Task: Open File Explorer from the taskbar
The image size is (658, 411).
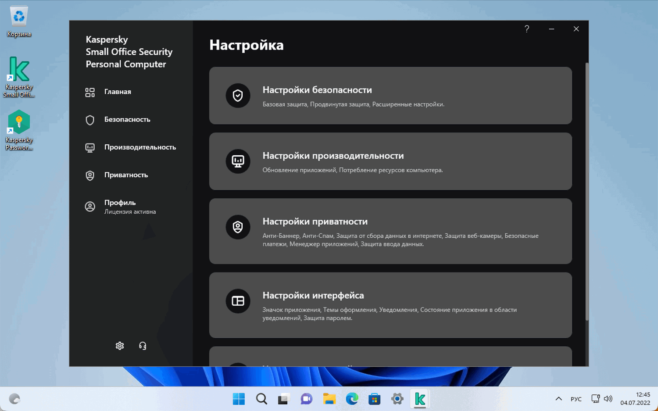Action: click(x=329, y=399)
